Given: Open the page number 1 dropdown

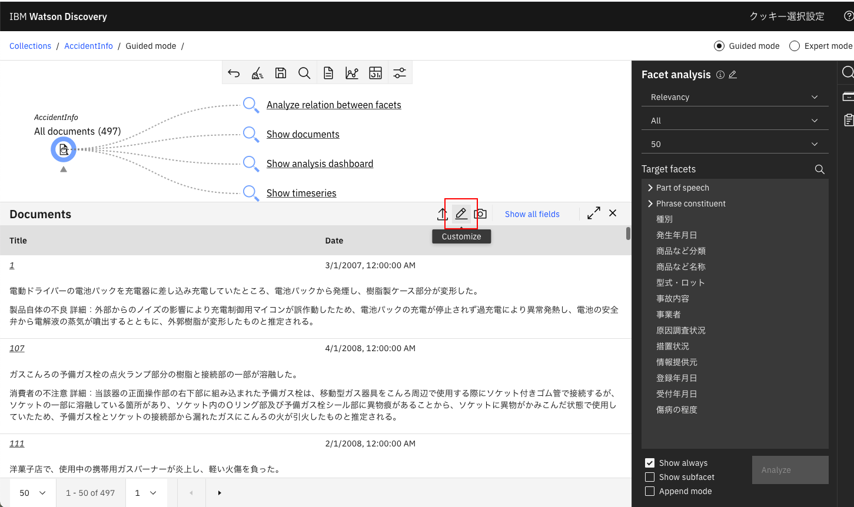Looking at the screenshot, I should tap(146, 493).
